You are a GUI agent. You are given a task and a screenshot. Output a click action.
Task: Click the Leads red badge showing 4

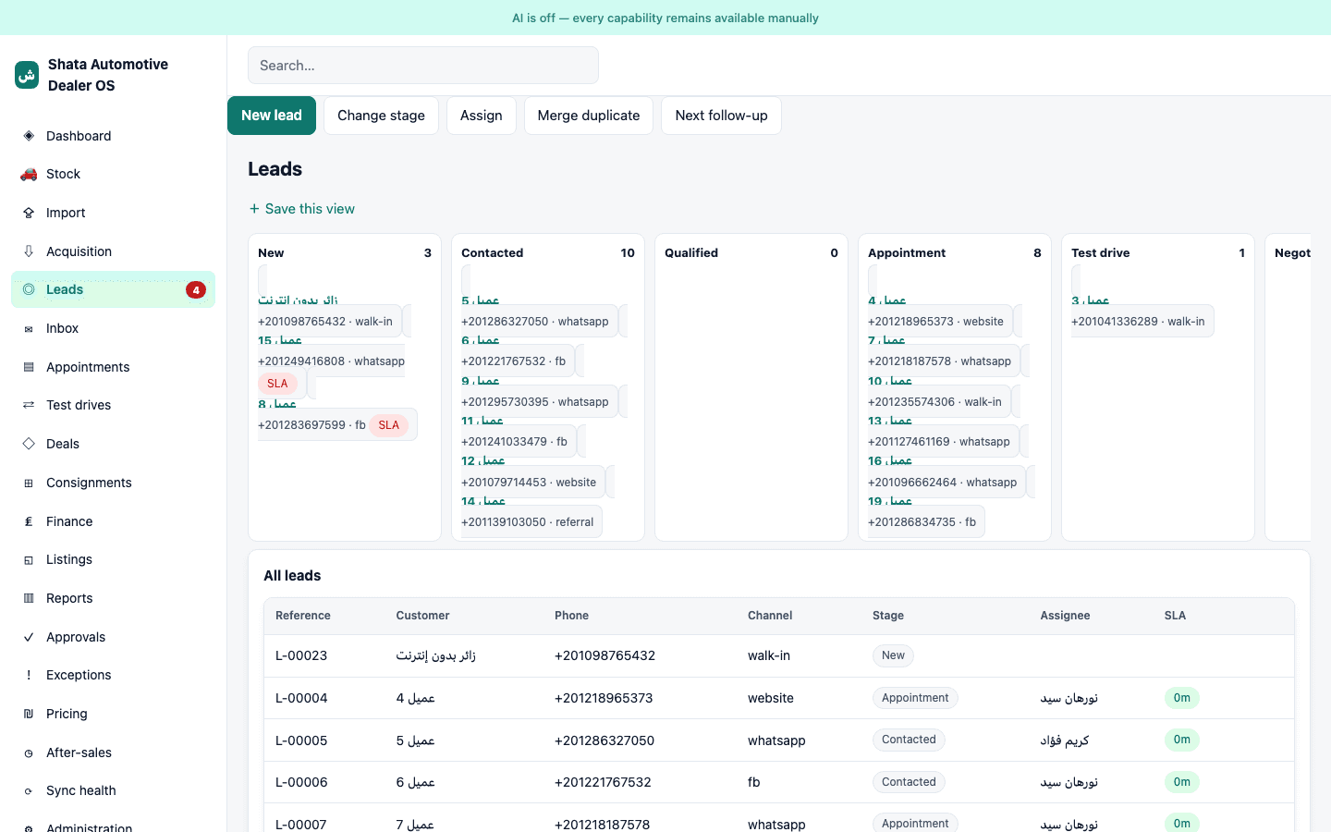pyautogui.click(x=196, y=289)
